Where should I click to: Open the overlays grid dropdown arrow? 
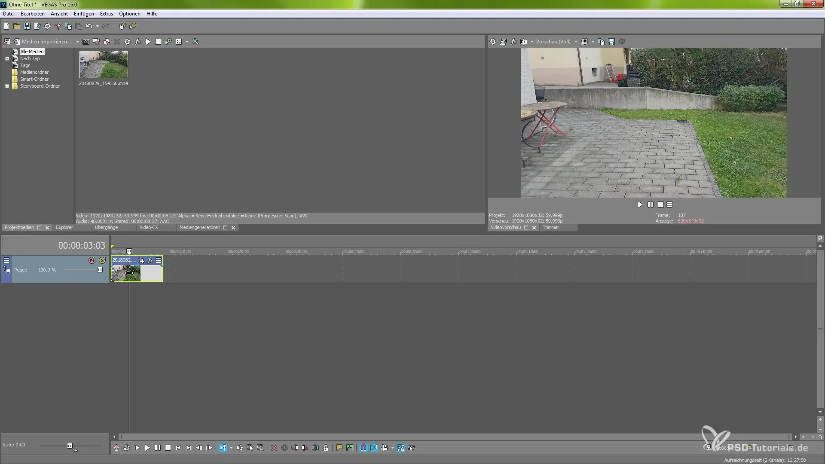click(x=593, y=42)
